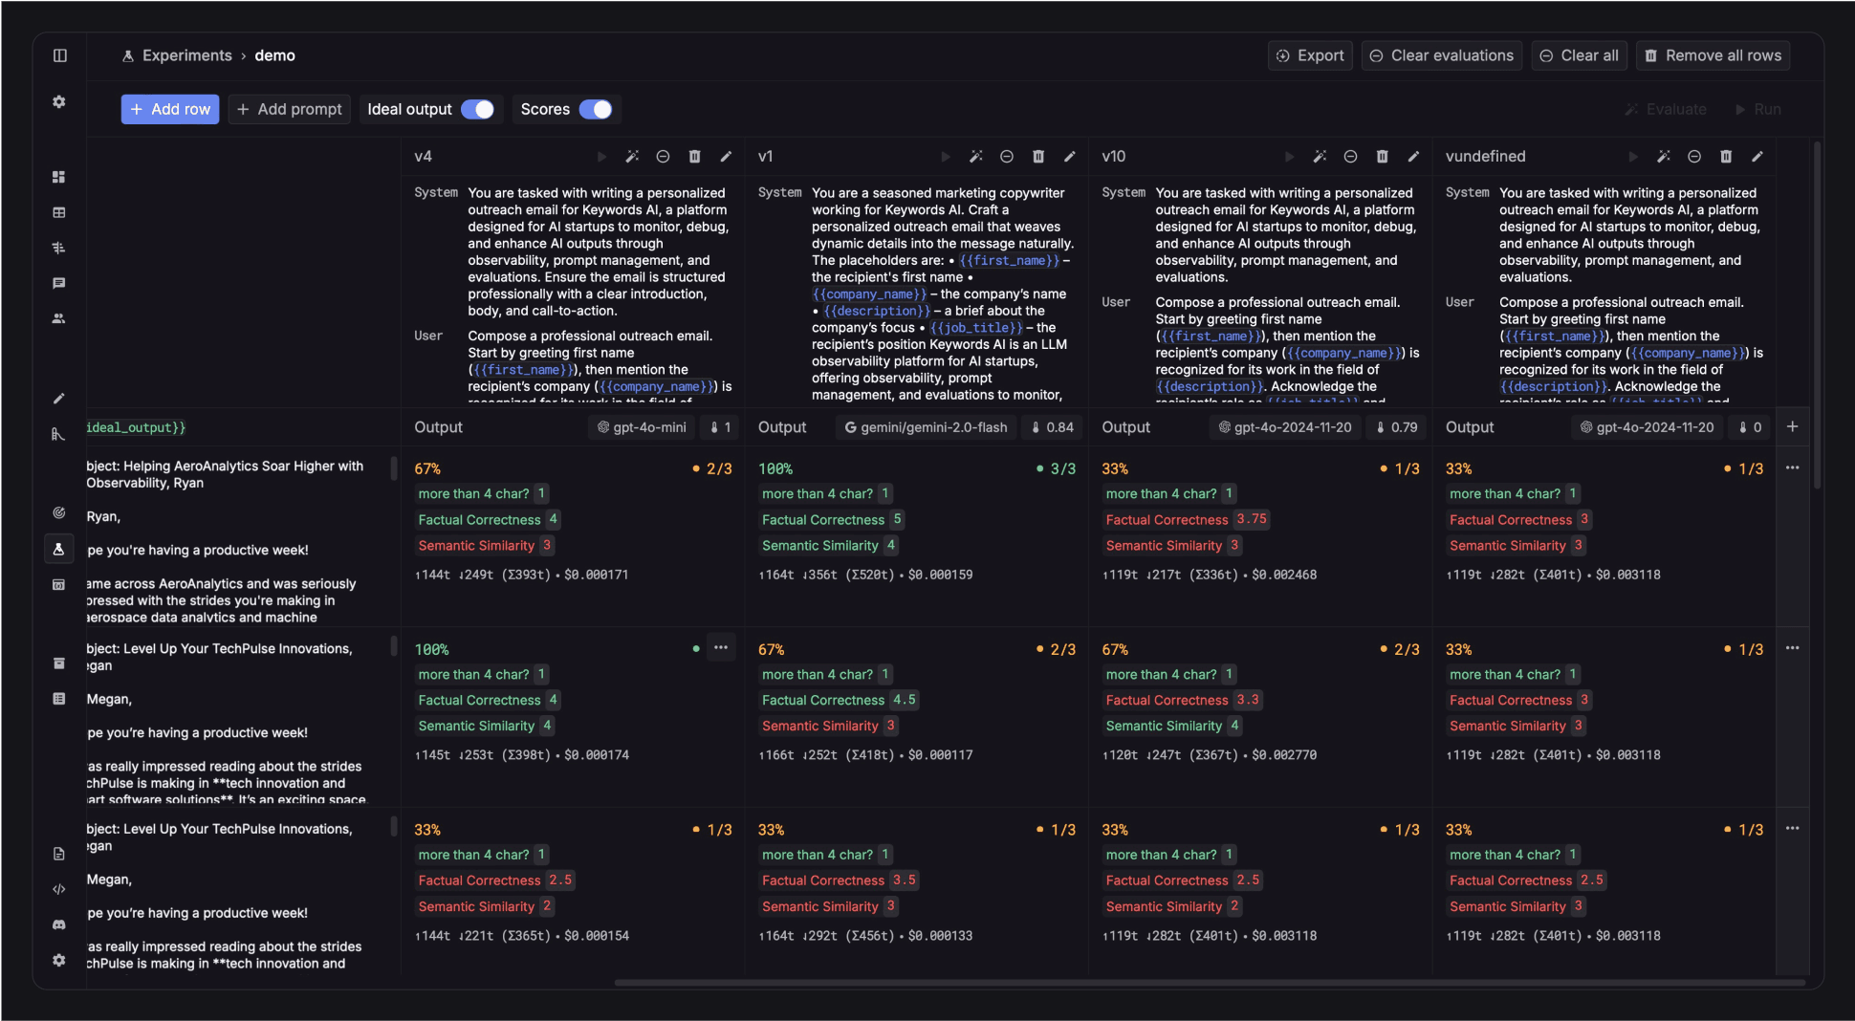Image resolution: width=1855 pixels, height=1021 pixels.
Task: Click the v4 system prompt text
Action: pos(599,252)
